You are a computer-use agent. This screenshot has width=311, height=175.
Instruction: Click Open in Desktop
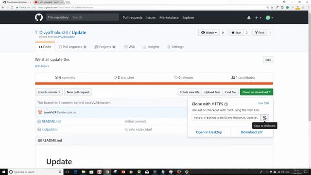pyautogui.click(x=209, y=132)
